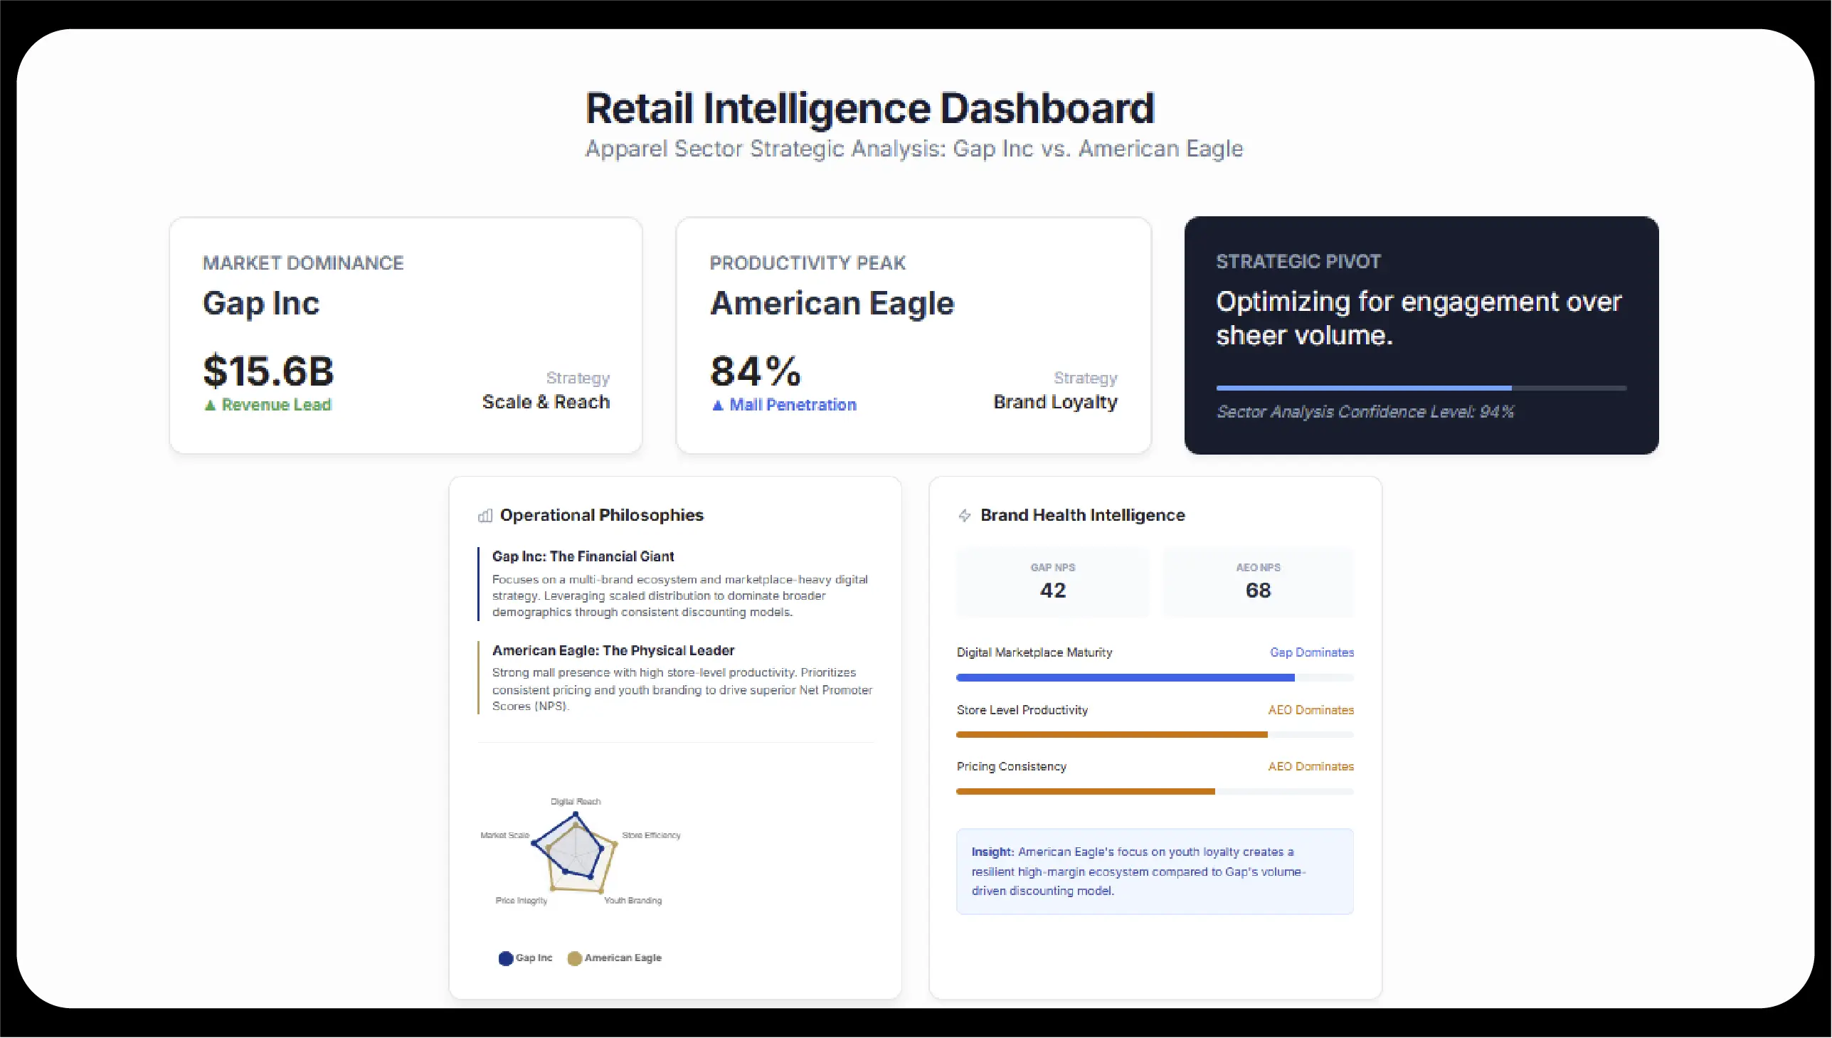
Task: Open the Market Dominance Gap Inc card
Action: pos(405,335)
